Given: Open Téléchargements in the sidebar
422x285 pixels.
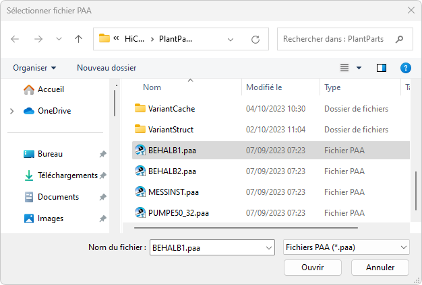Looking at the screenshot, I should click(x=67, y=175).
